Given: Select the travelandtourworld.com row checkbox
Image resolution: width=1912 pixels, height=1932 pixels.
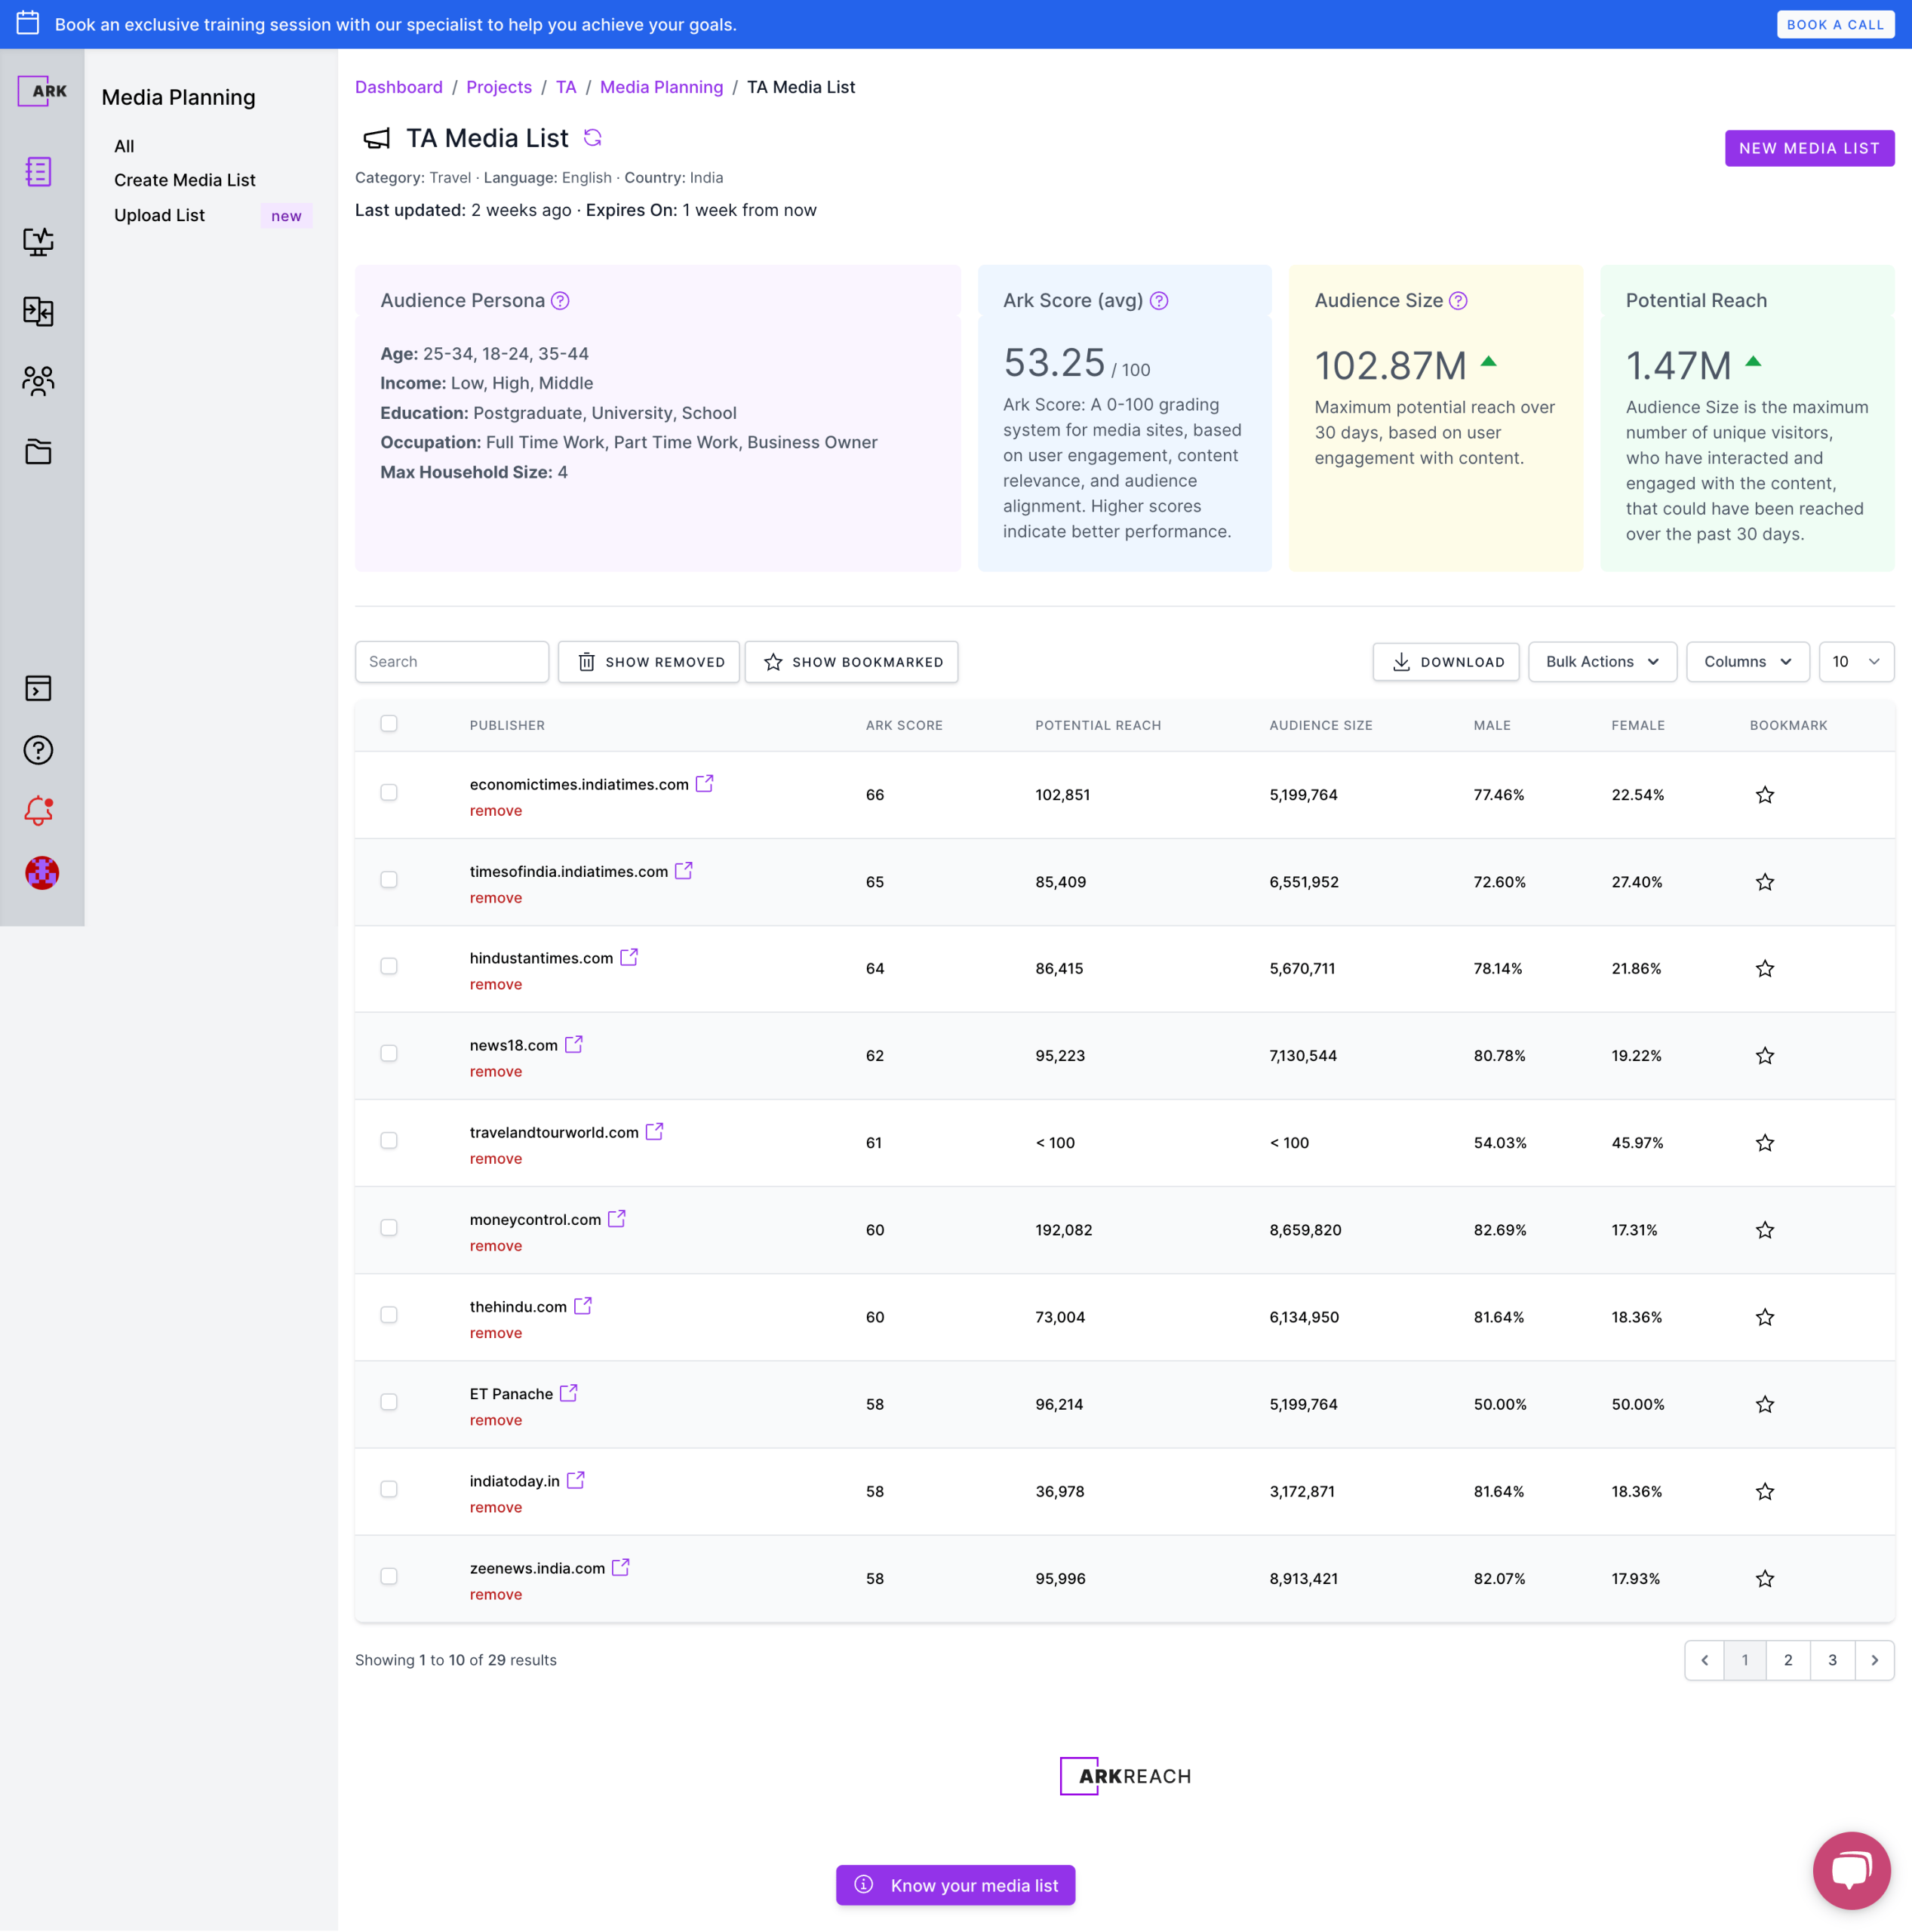Looking at the screenshot, I should [389, 1141].
